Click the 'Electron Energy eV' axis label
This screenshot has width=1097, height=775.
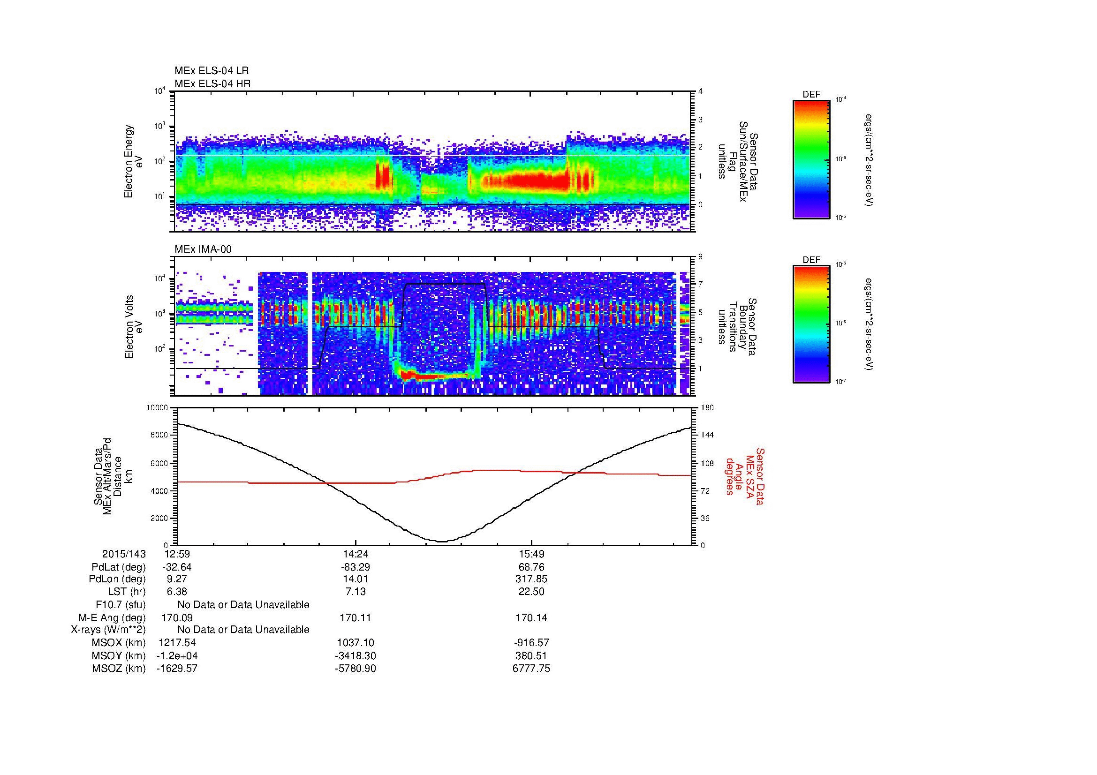(134, 161)
